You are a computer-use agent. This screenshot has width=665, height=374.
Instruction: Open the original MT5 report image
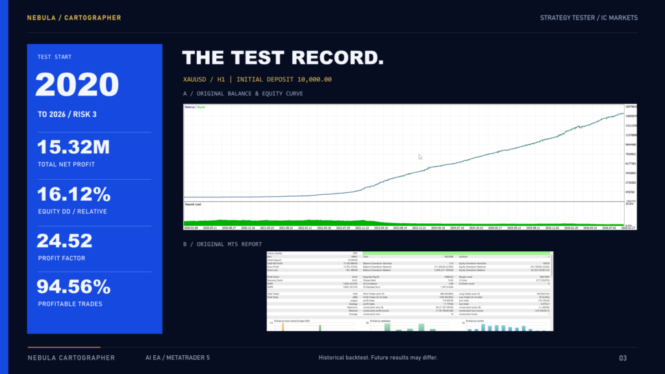410,291
